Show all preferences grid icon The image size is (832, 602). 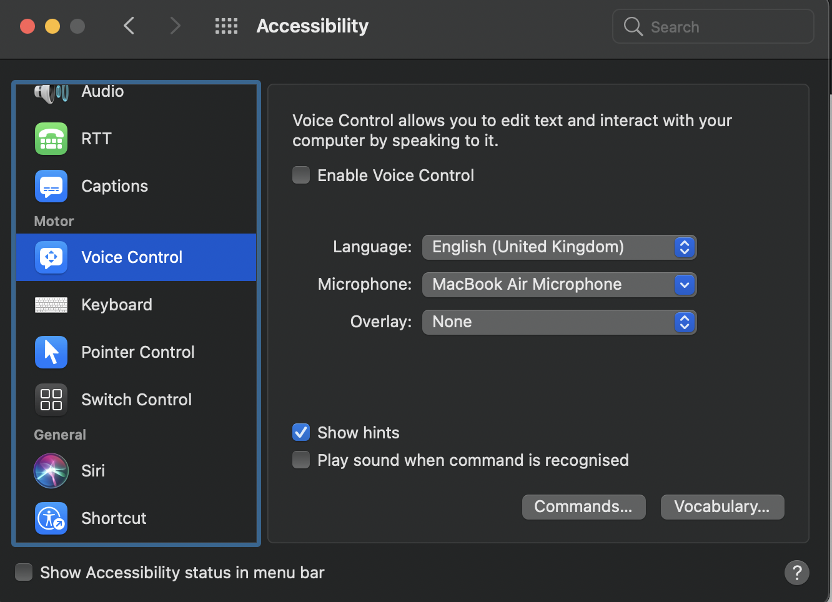(x=226, y=26)
